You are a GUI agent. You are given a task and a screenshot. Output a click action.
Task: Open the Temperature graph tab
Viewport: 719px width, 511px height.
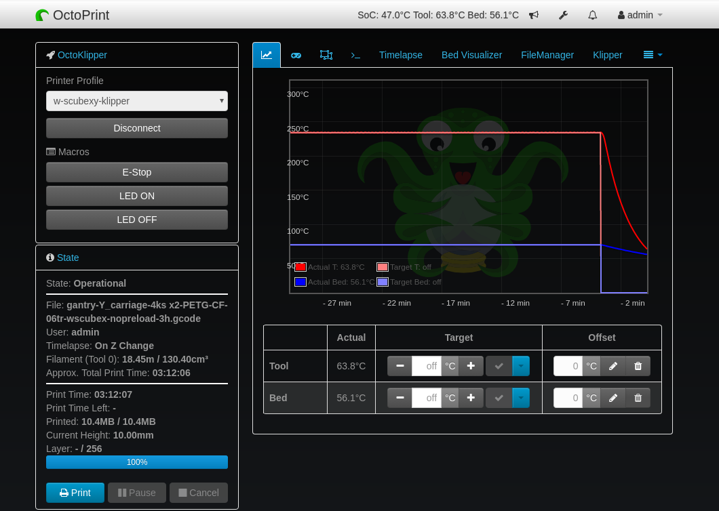pyautogui.click(x=267, y=55)
